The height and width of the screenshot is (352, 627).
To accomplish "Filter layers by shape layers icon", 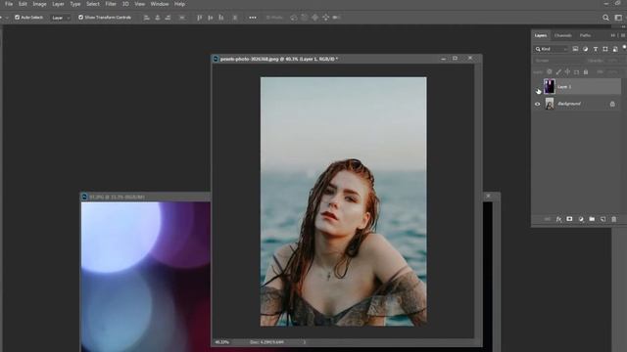I will coord(605,49).
